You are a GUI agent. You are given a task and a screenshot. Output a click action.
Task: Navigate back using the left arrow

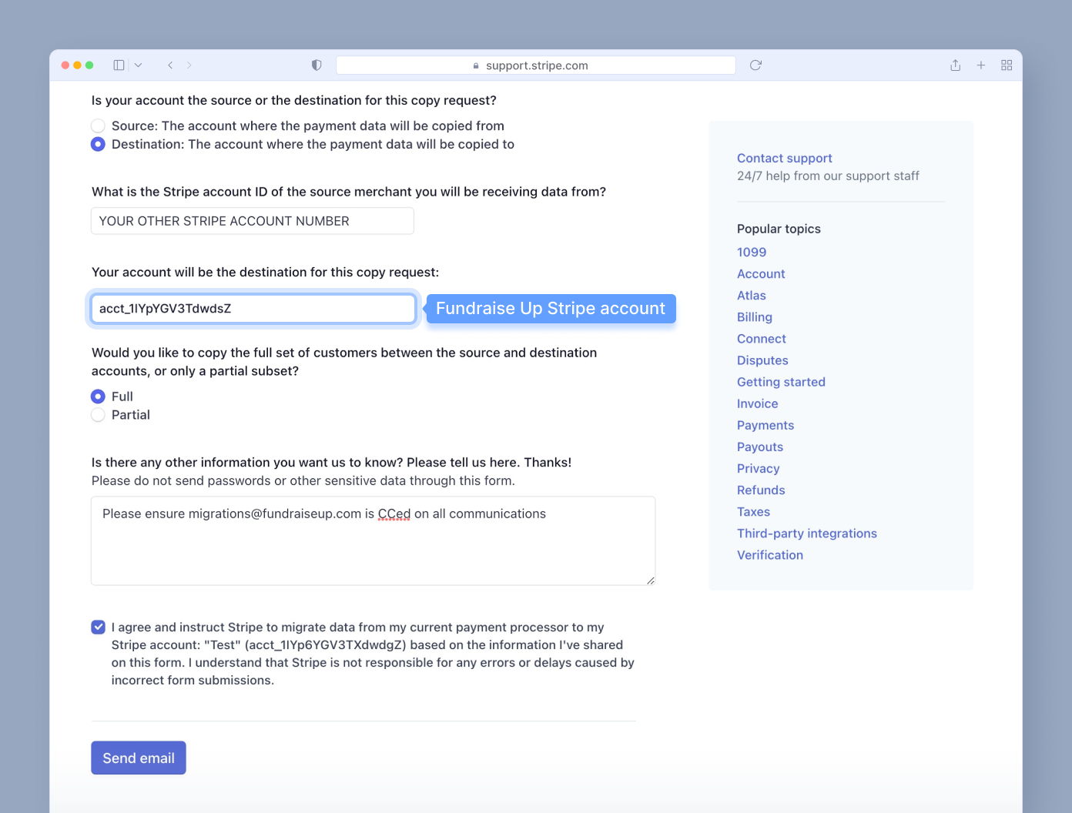[170, 65]
